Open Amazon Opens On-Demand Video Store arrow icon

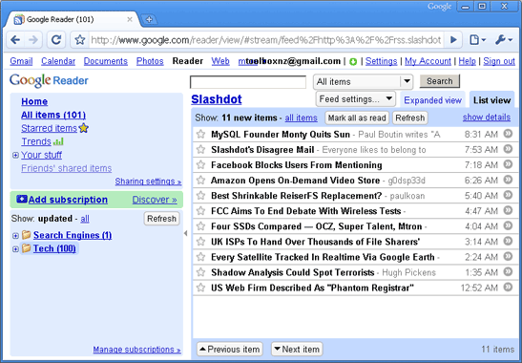(508, 180)
